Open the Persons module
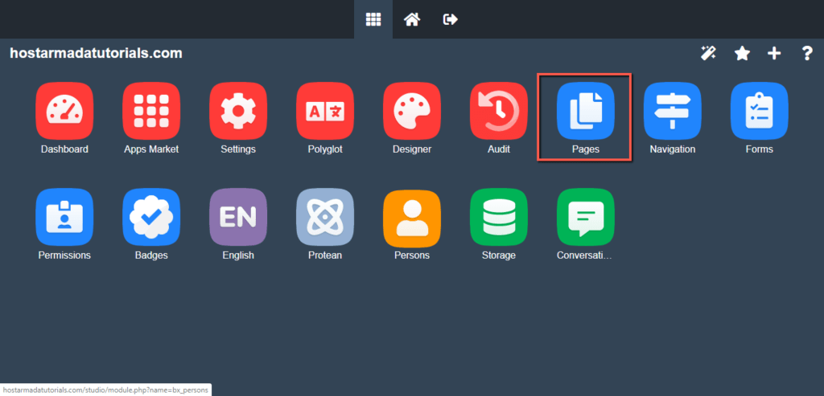Image resolution: width=824 pixels, height=396 pixels. coord(412,217)
